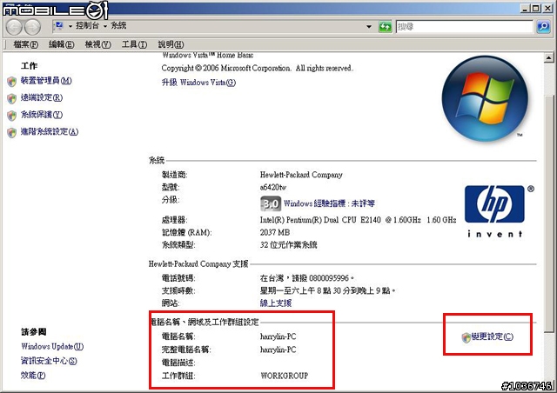Click Windows 經驗指標: 未評等 link
557x393 pixels.
(329, 203)
